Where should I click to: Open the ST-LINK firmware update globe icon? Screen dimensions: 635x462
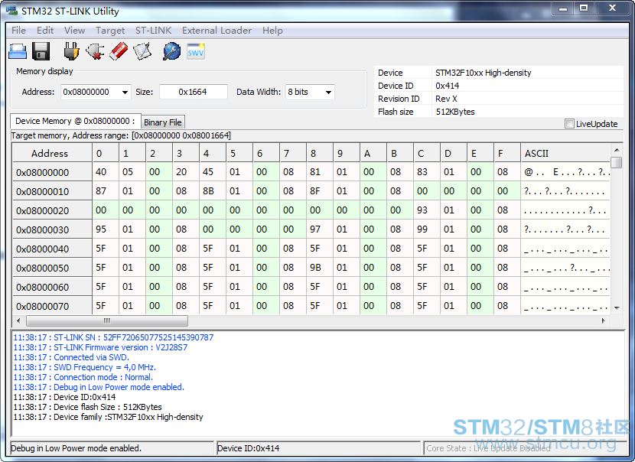[171, 51]
